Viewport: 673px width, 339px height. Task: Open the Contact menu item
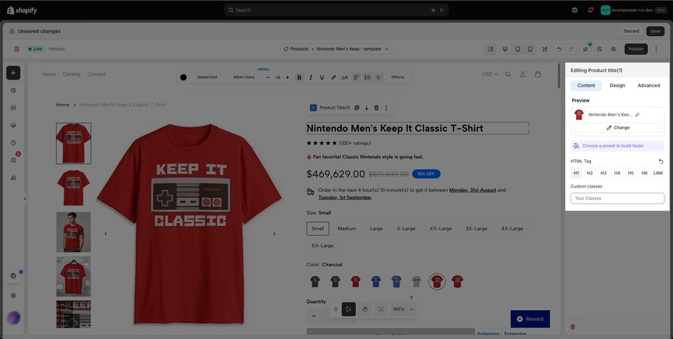coord(97,75)
